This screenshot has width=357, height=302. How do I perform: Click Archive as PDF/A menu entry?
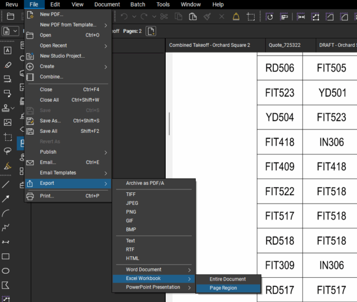coord(145,183)
